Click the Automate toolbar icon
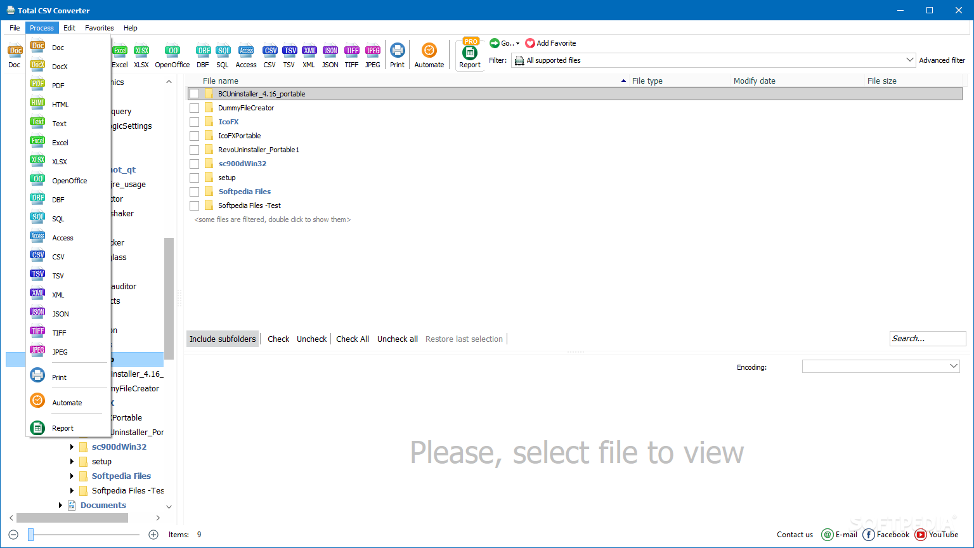The image size is (974, 548). point(429,56)
